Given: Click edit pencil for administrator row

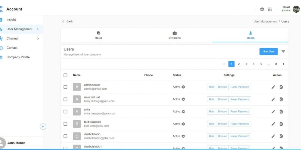Looking at the screenshot, I should point(273,87).
